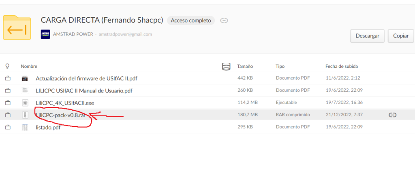Image resolution: width=415 pixels, height=170 pixels.
Task: Click link icon on LiliCPC-pack-v0.8.rar row
Action: [x=392, y=115]
